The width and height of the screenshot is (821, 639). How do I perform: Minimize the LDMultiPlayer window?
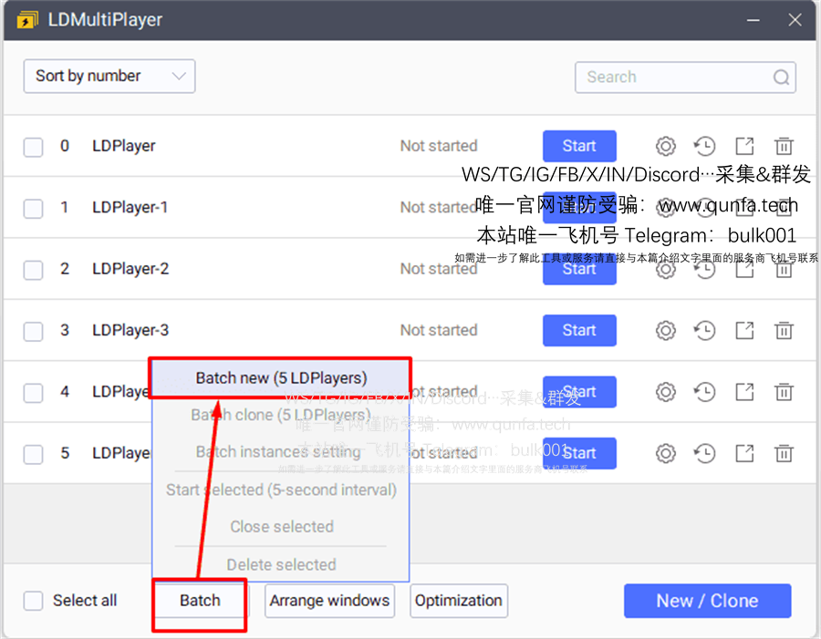point(753,20)
